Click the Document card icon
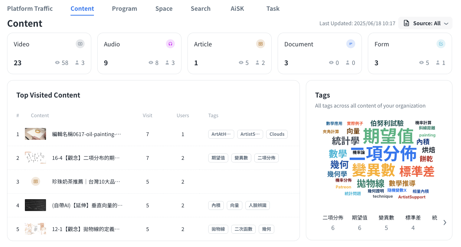This screenshot has width=461, height=247. coord(350,44)
